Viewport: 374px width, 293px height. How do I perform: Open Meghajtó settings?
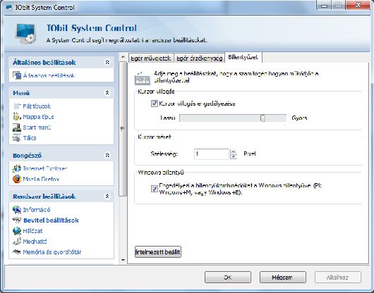click(x=35, y=242)
